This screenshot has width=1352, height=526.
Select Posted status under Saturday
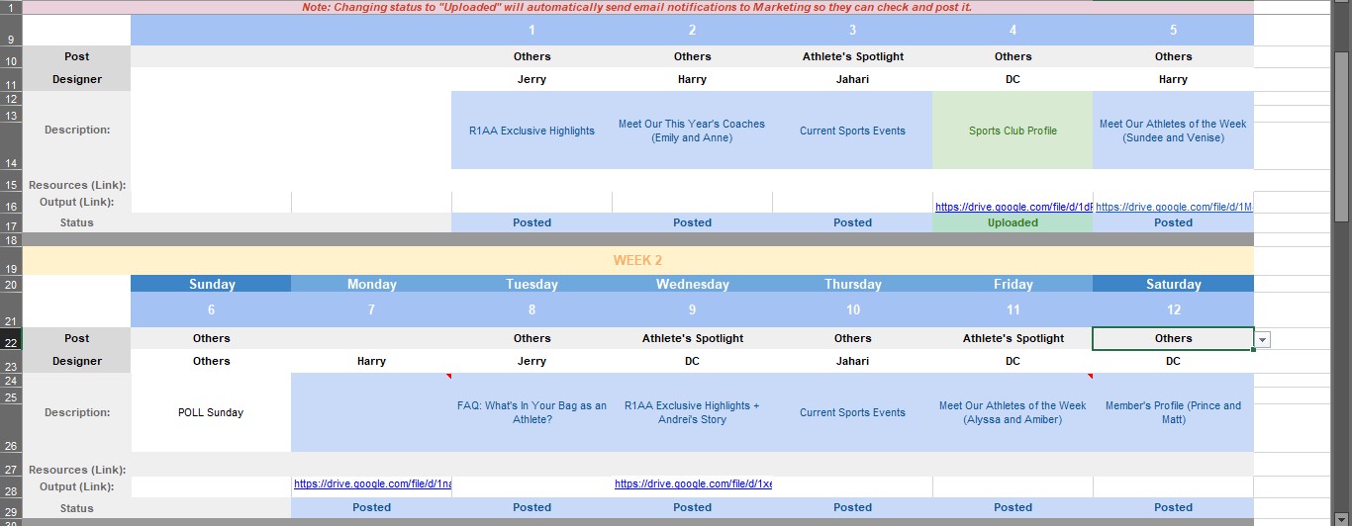[1174, 507]
